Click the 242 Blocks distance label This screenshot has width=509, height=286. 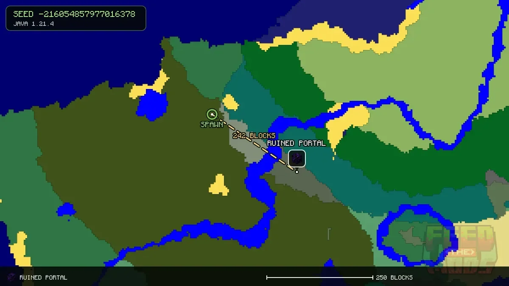point(254,136)
